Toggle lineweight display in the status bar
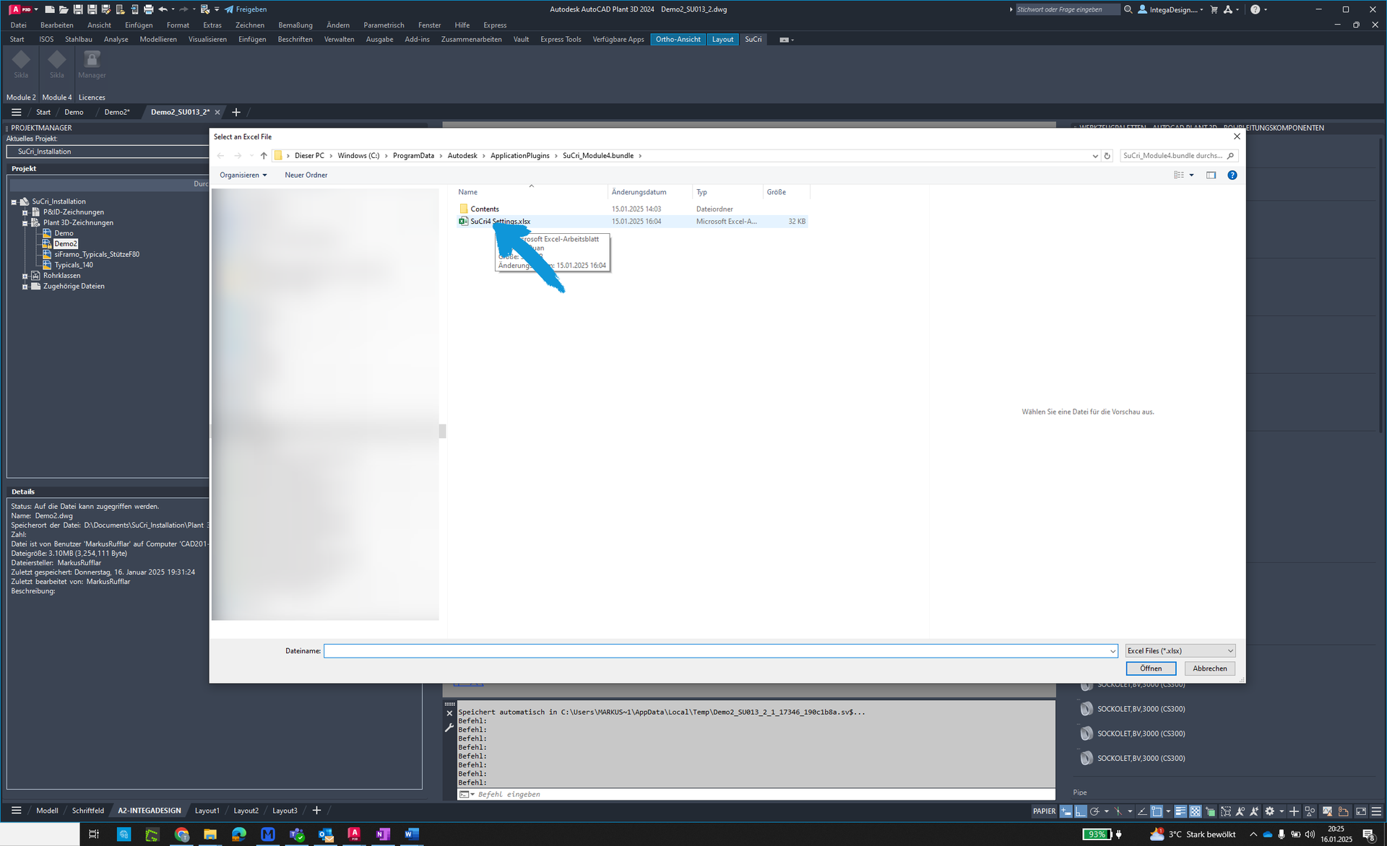Screen dimensions: 1387x846 click(x=1180, y=812)
